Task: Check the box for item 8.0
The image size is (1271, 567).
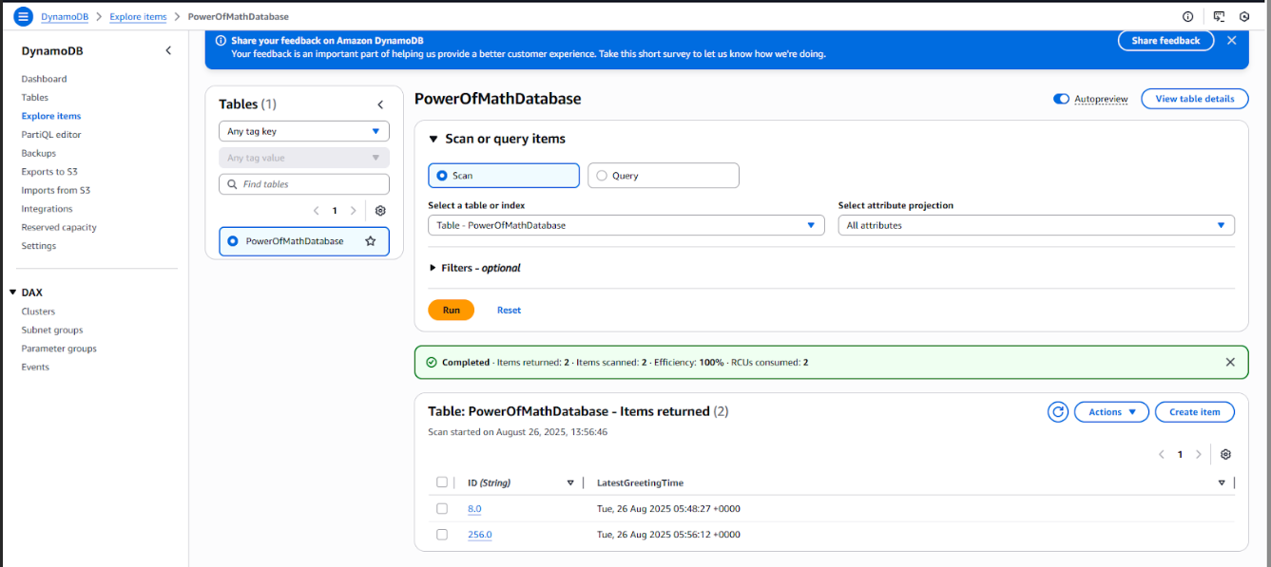Action: 442,509
